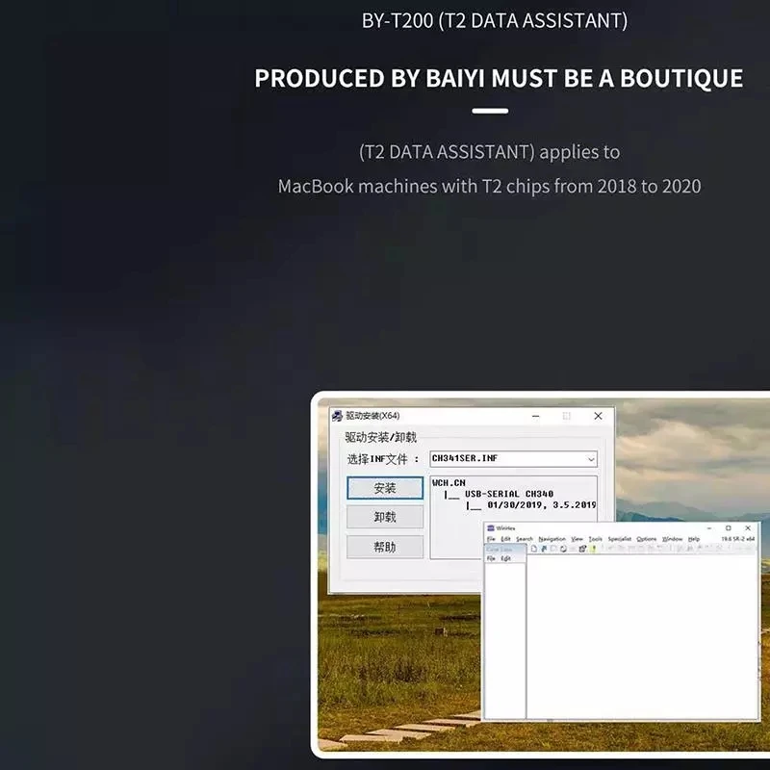Viewport: 770px width, 770px height.
Task: Click the 帮助 help button
Action: (385, 547)
